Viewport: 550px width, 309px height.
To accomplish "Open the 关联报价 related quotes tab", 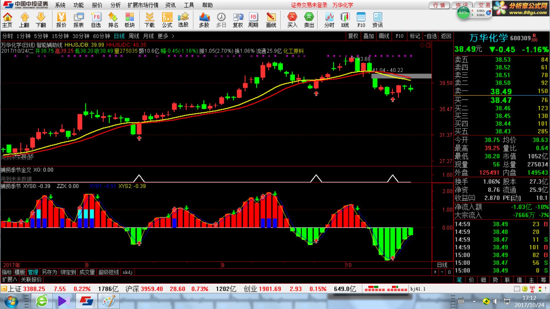I will 31,280.
